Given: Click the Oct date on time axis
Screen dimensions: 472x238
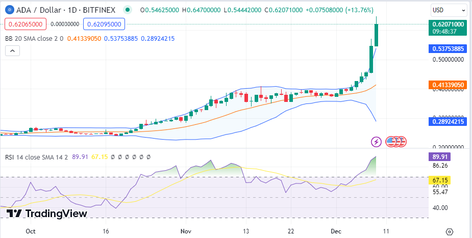Looking at the screenshot, I should (x=31, y=231).
